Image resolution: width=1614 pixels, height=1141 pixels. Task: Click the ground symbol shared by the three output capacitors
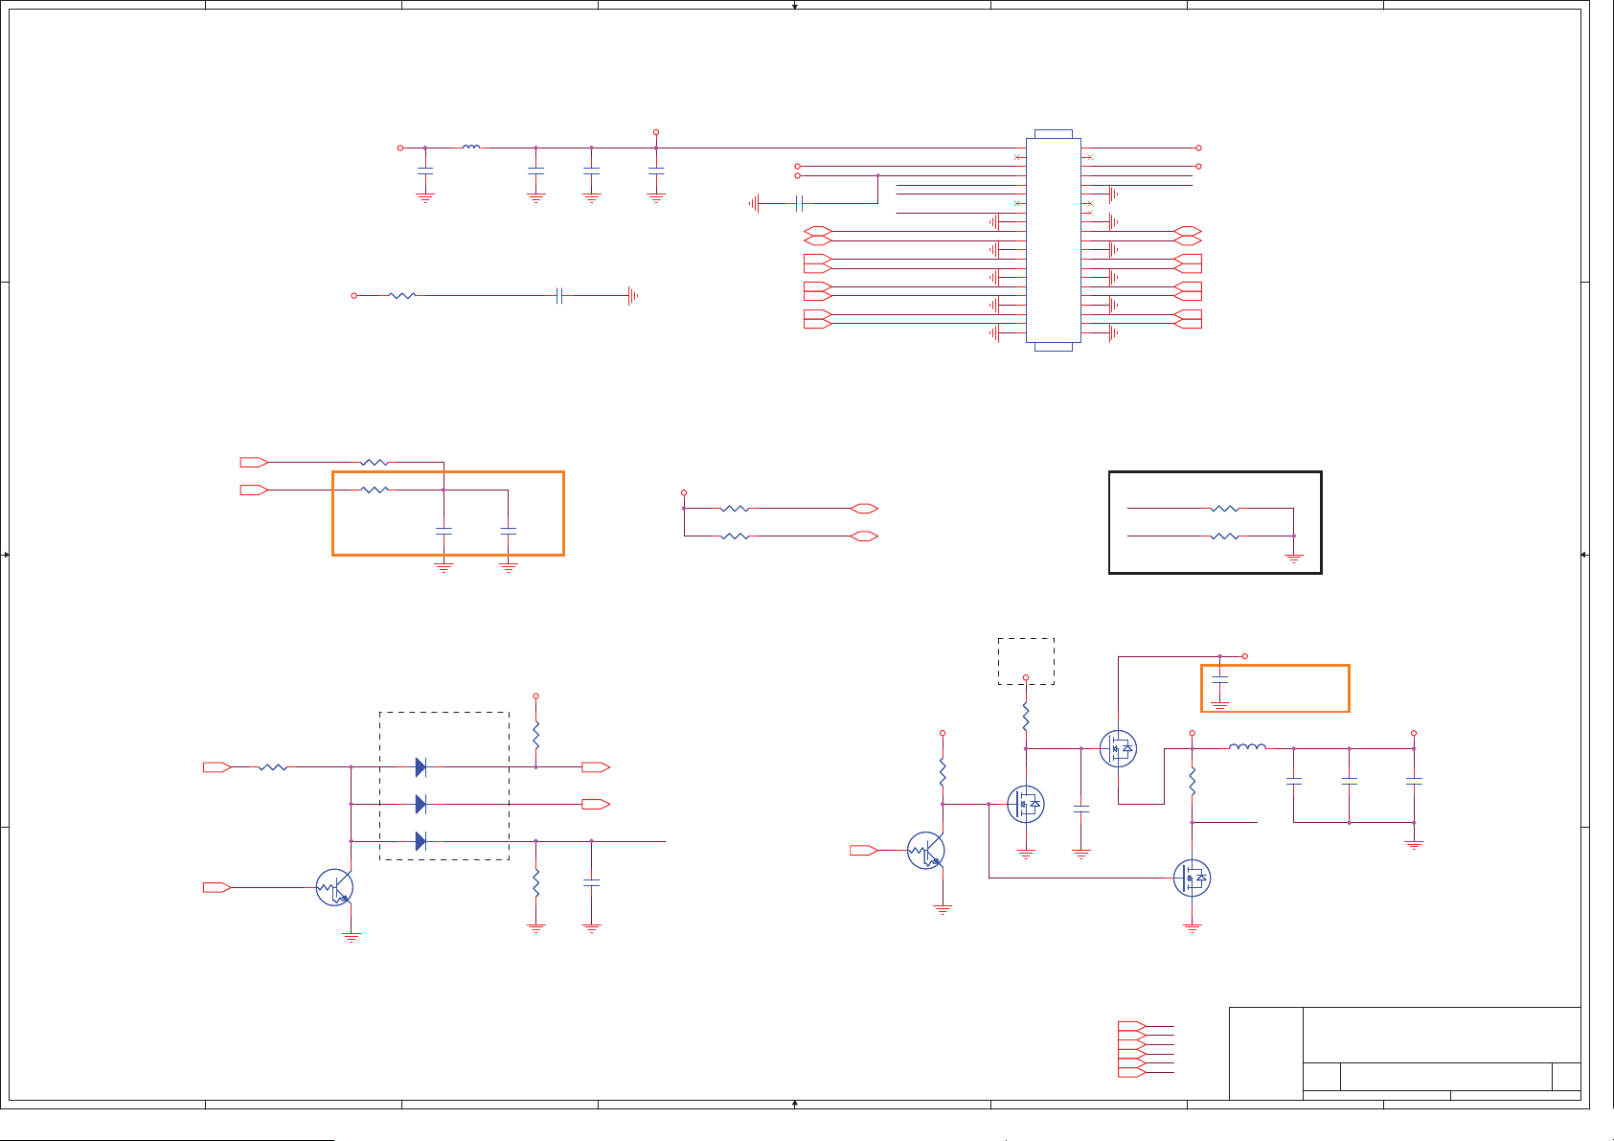[x=1414, y=845]
